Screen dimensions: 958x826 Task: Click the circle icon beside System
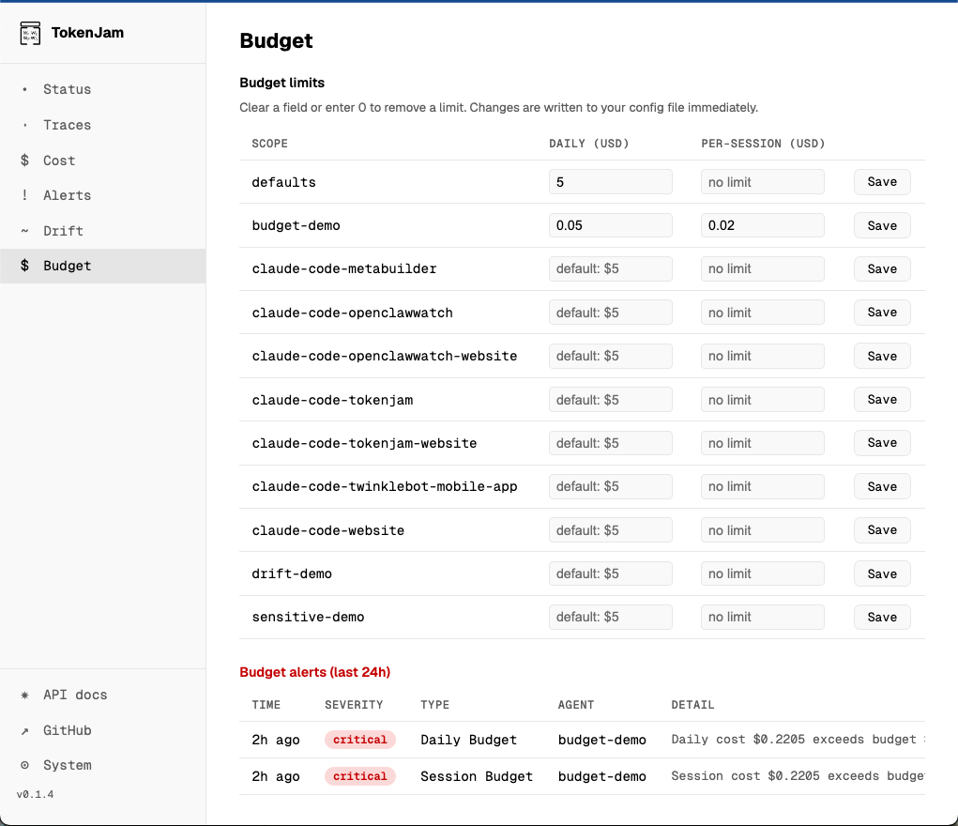point(24,766)
